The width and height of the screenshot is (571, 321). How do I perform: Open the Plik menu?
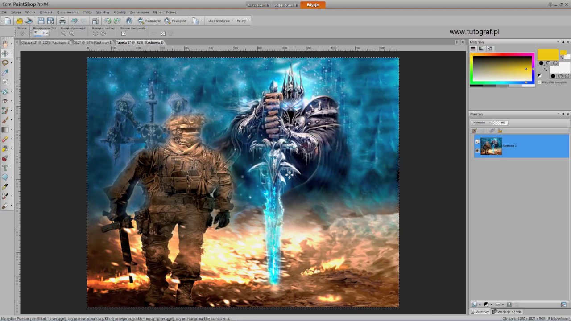pos(4,12)
